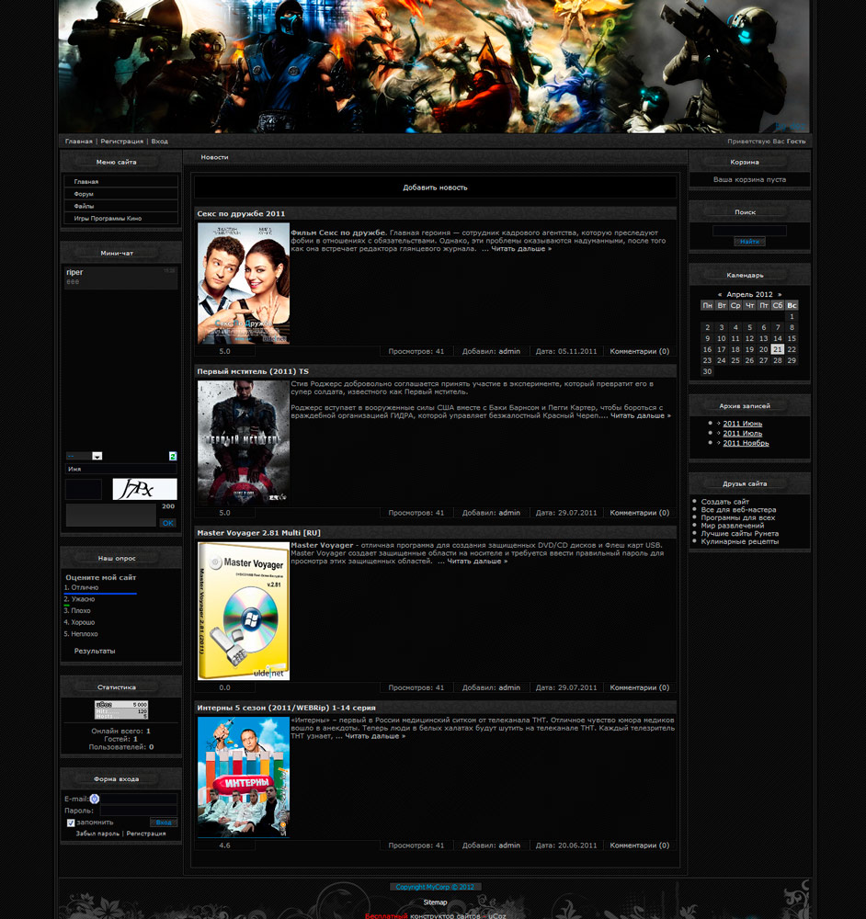Click 'Забыл пароль' link
The height and width of the screenshot is (919, 866).
(97, 834)
